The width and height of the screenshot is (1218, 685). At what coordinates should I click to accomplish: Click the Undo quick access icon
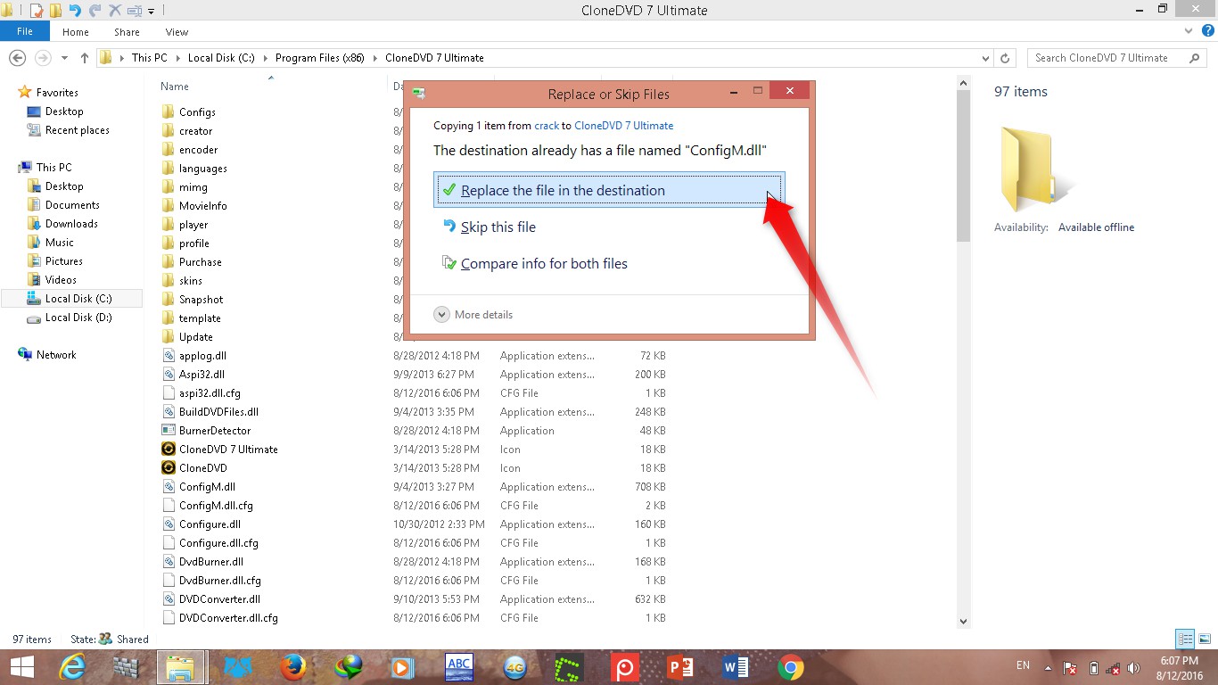coord(75,11)
